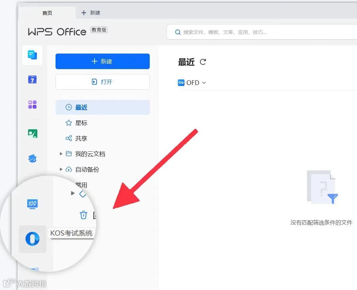Open the recycle bin trash icon
The height and width of the screenshot is (290, 357).
tap(83, 215)
